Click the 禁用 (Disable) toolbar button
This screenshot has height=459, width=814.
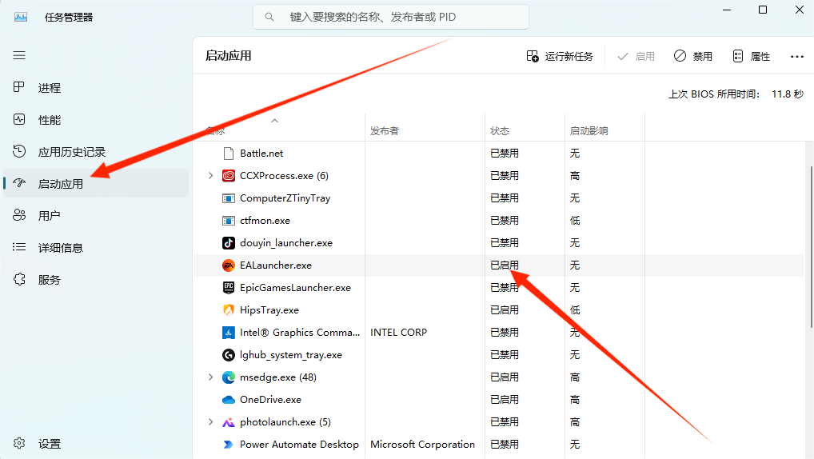pos(693,56)
